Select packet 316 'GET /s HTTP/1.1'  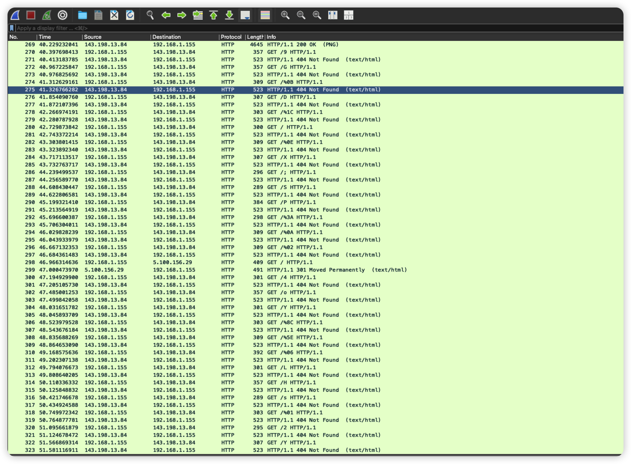click(315, 398)
